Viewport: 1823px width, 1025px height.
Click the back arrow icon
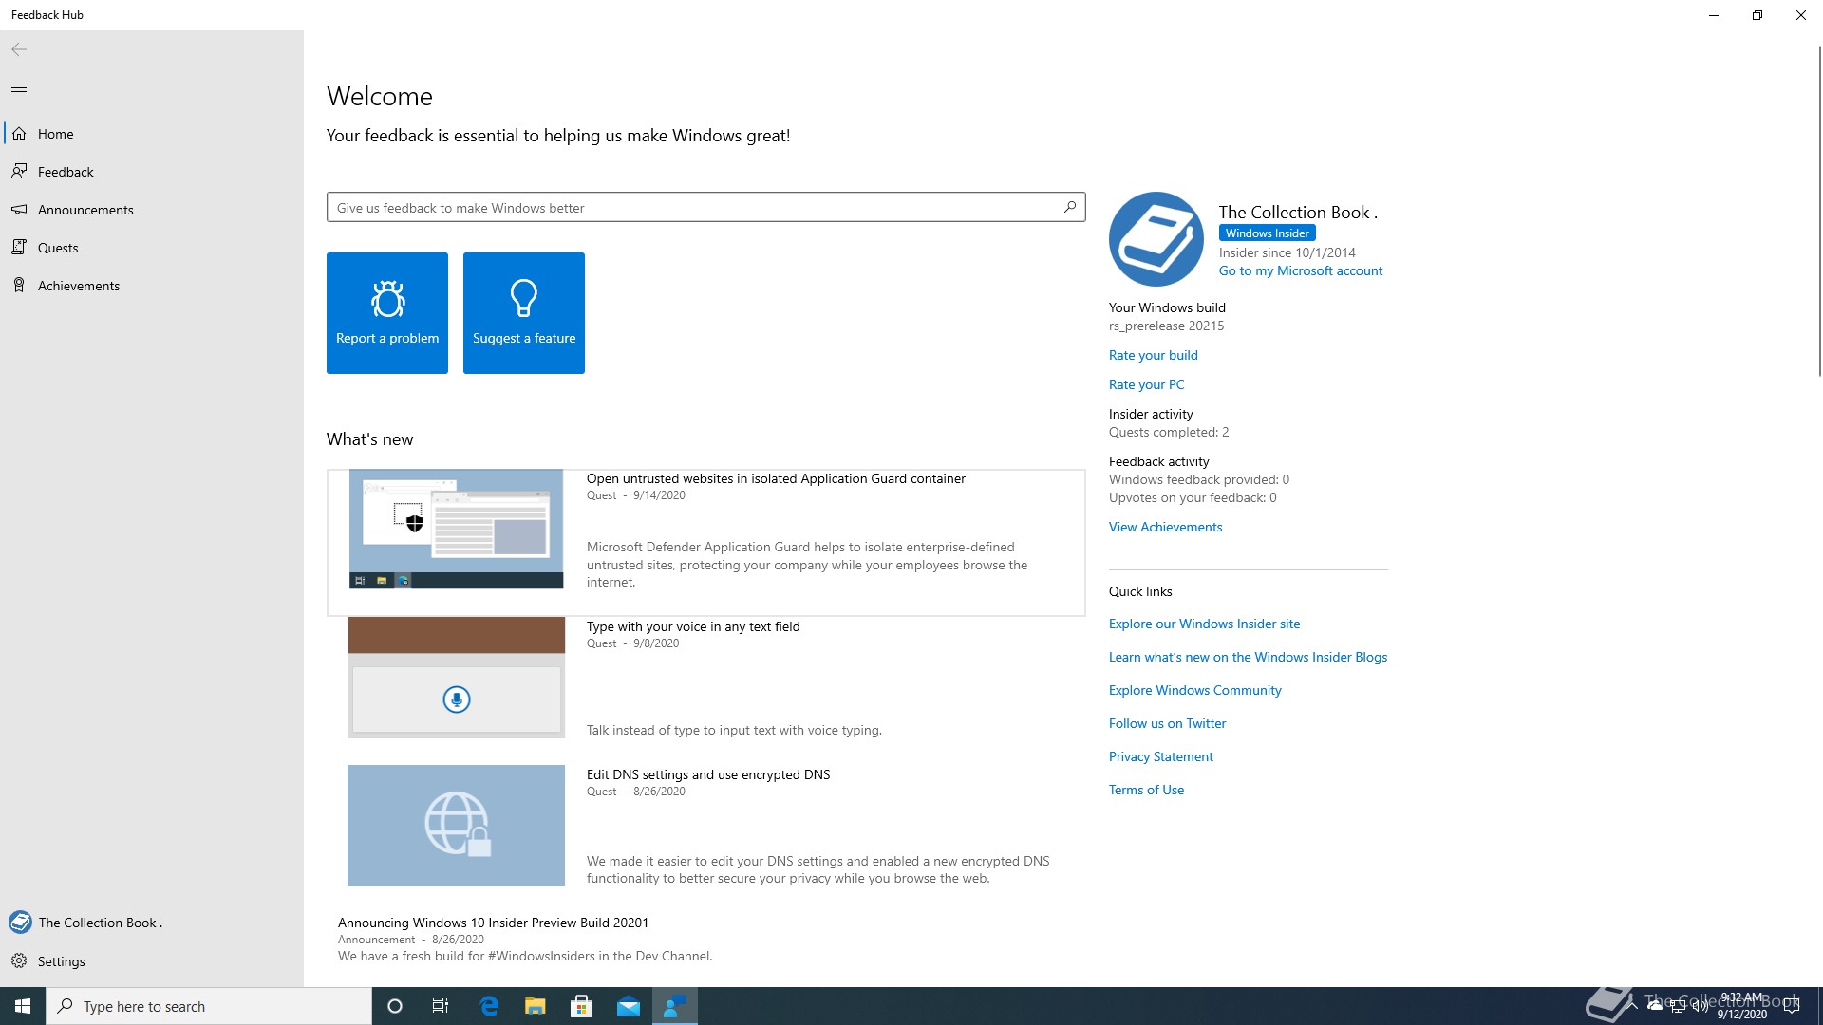point(19,49)
